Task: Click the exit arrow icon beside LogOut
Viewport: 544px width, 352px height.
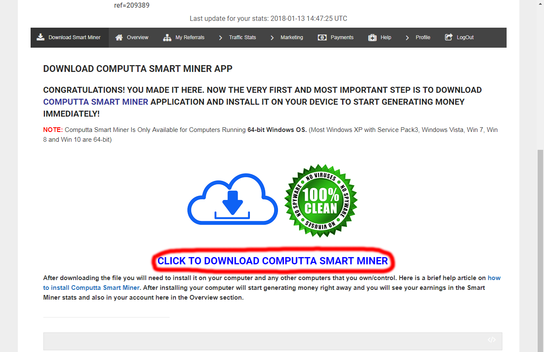Action: point(449,37)
